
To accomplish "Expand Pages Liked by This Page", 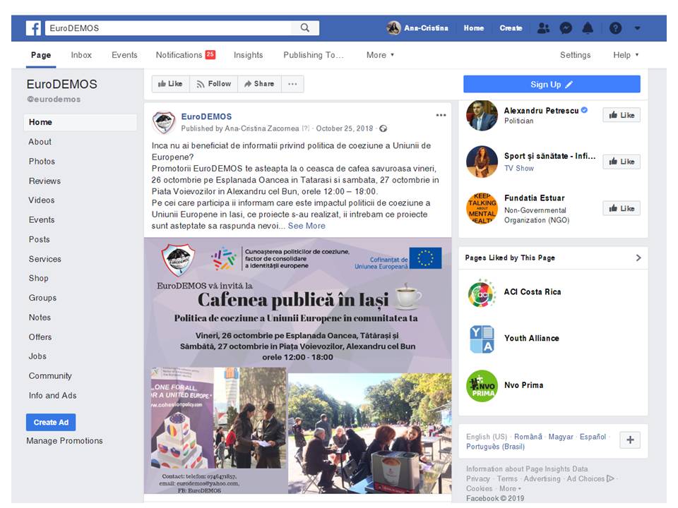I will pyautogui.click(x=638, y=258).
